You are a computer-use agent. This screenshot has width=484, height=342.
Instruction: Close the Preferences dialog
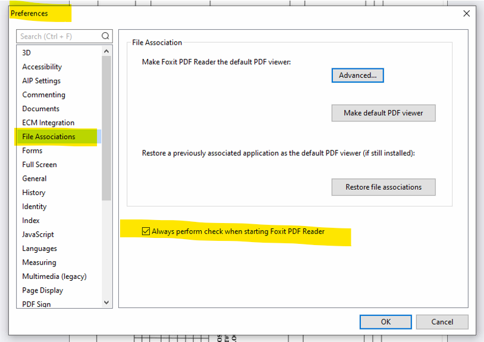point(466,13)
